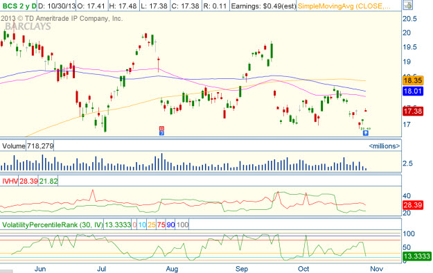This screenshot has width=433, height=273.
Task: Click the Earnings: $0.49(est) field
Action: click(263, 6)
